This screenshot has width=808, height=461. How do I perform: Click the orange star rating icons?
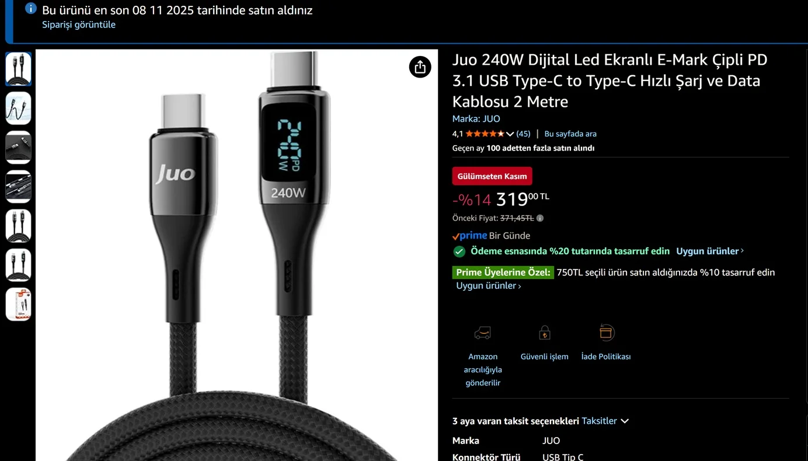pyautogui.click(x=485, y=134)
